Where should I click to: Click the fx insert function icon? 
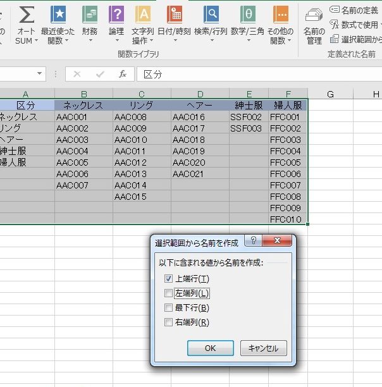[123, 74]
